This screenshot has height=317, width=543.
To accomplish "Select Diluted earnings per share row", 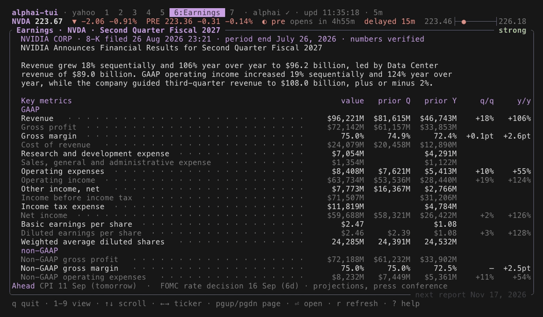I will pos(276,233).
